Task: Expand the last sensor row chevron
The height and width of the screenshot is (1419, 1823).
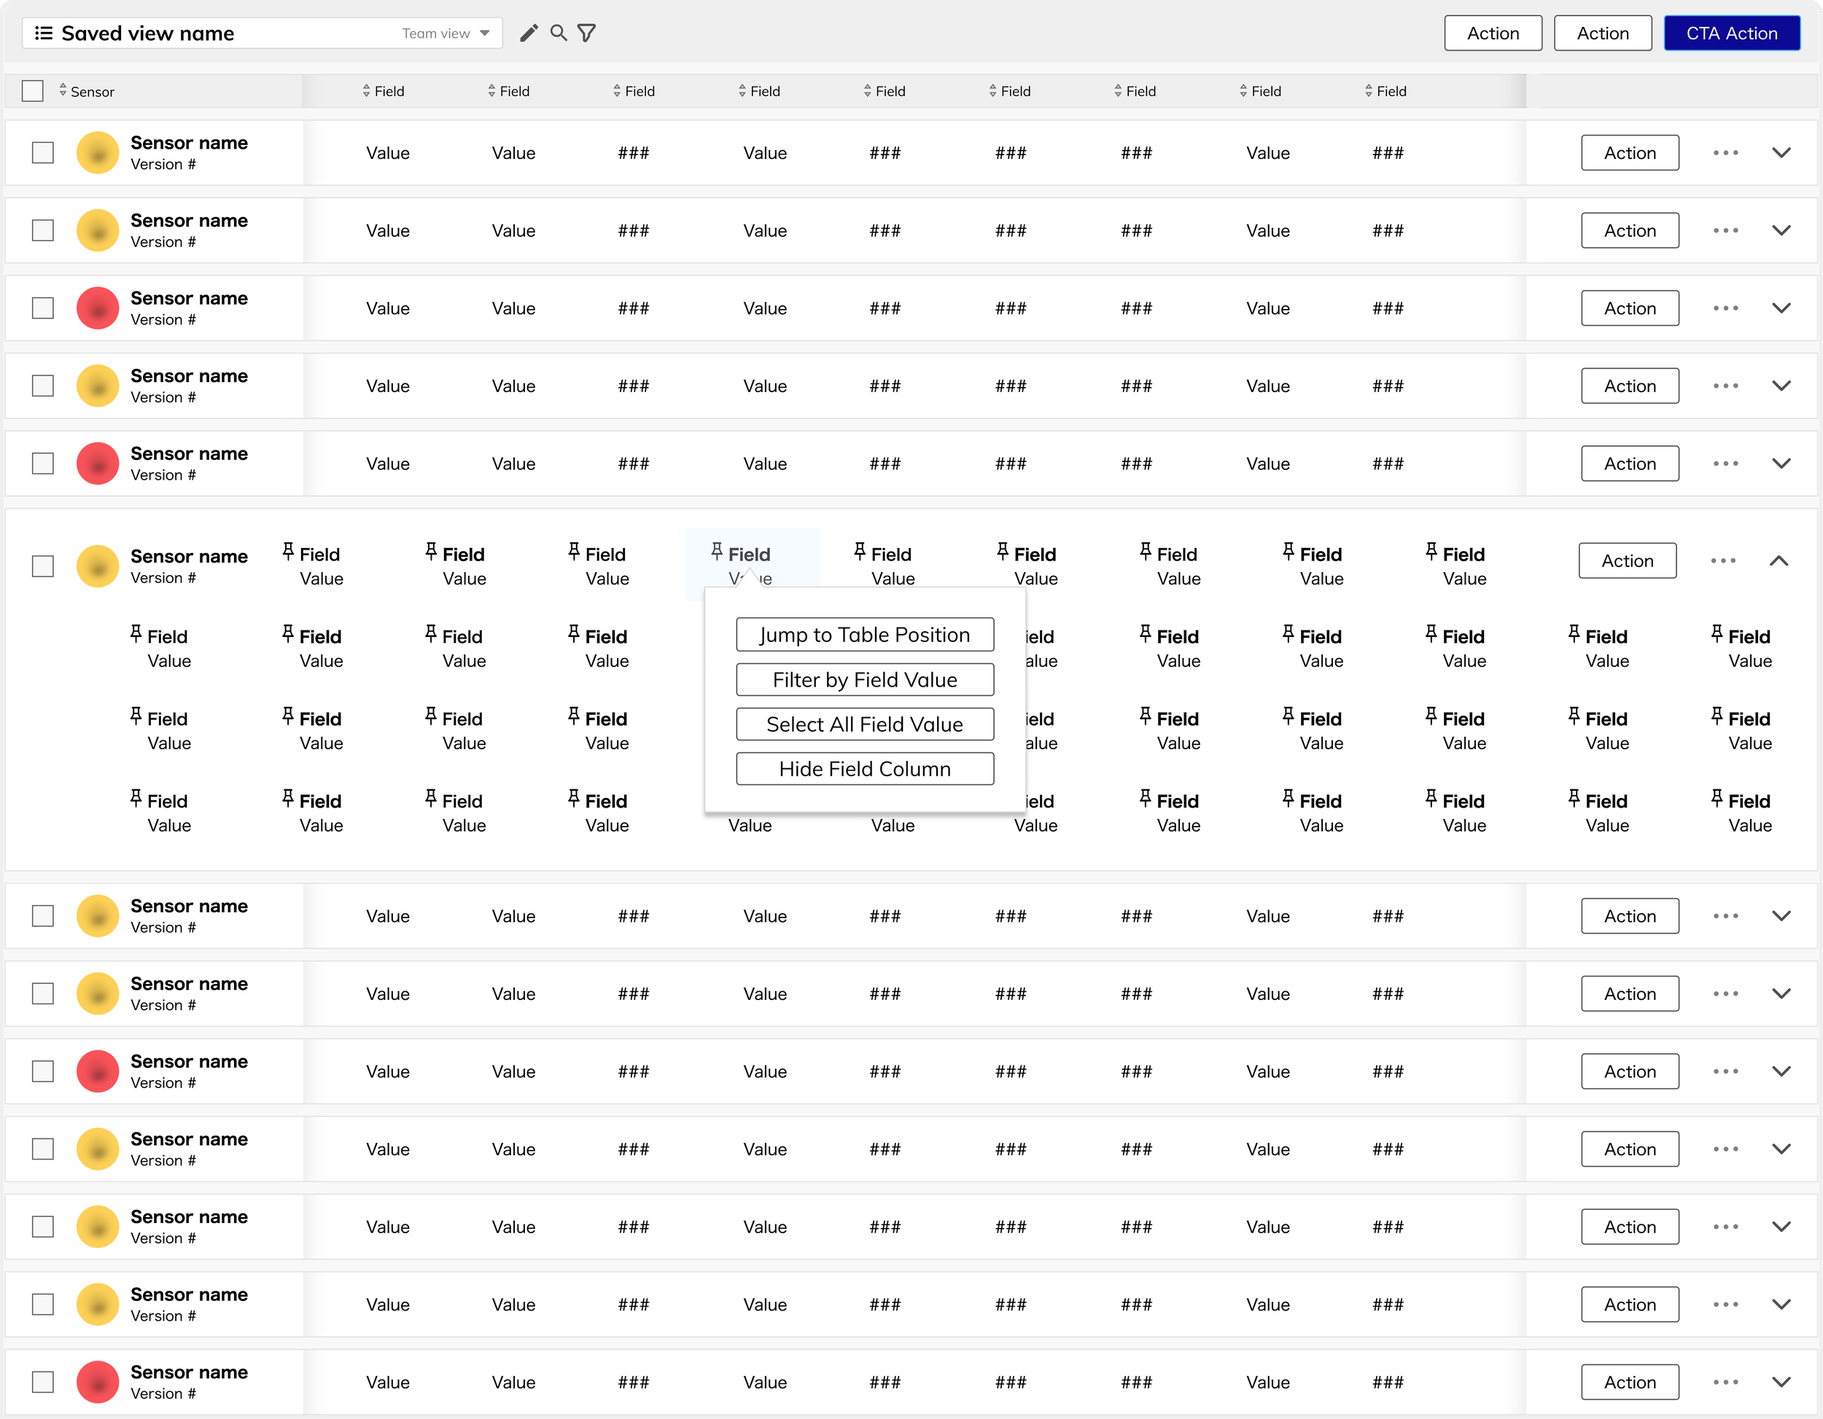Action: pos(1781,1381)
